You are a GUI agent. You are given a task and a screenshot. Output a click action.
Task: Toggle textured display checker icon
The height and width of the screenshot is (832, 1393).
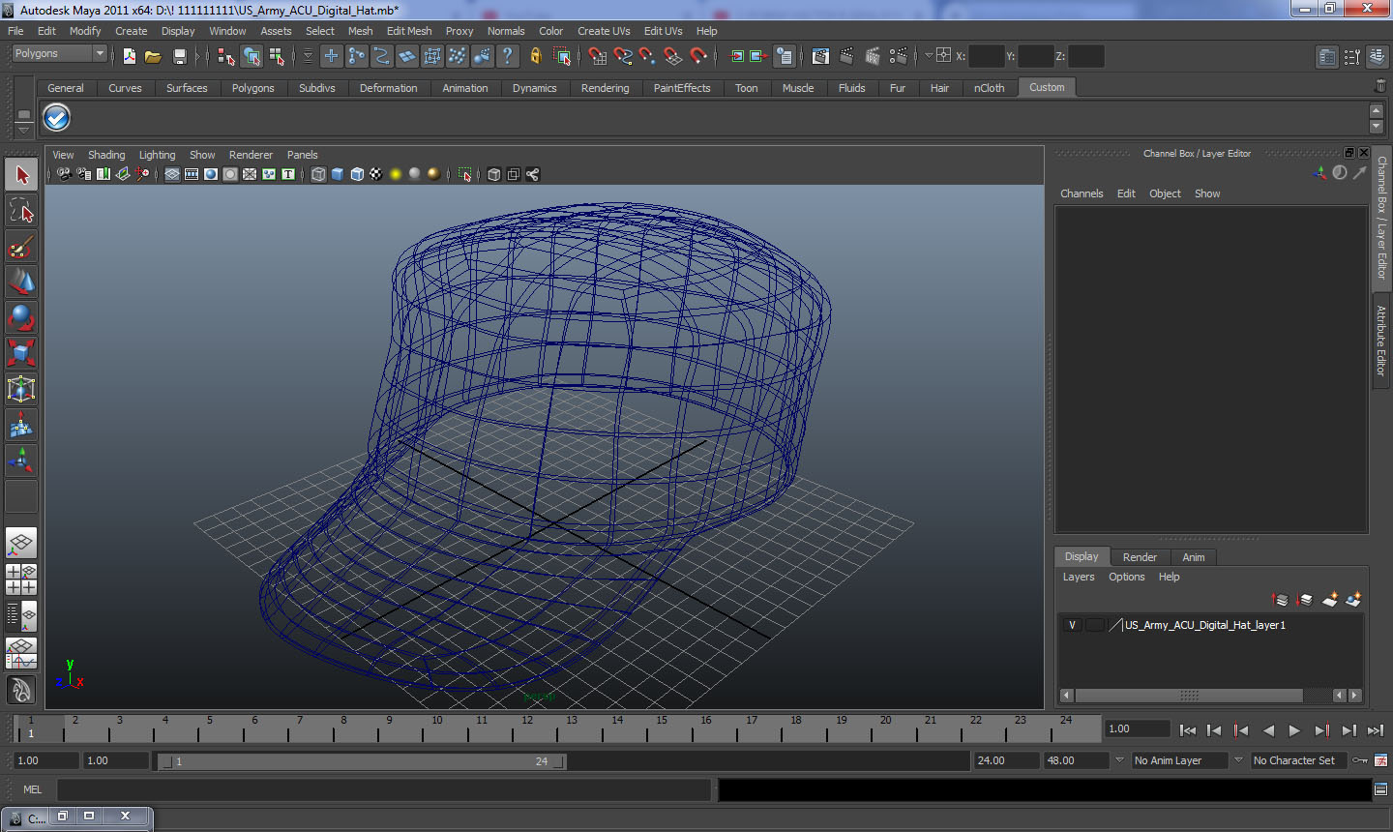[x=376, y=174]
